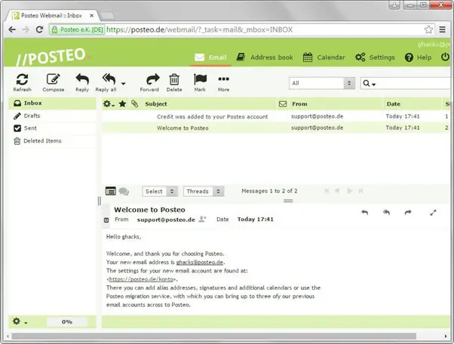Open the Chrome menu button
This screenshot has height=344, width=454.
click(442, 29)
